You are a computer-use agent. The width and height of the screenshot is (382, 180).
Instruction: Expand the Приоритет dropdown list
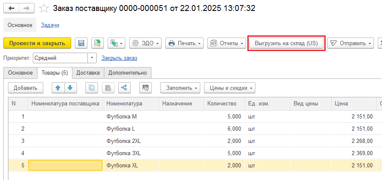point(92,58)
